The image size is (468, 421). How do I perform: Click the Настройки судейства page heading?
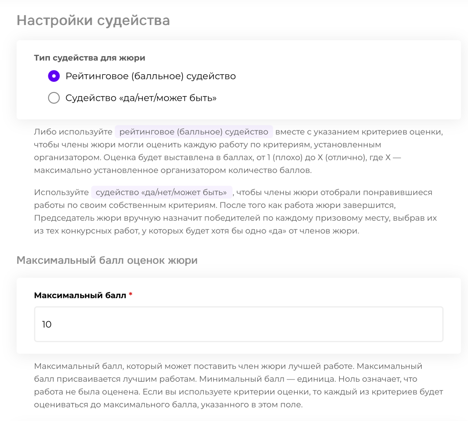[93, 20]
